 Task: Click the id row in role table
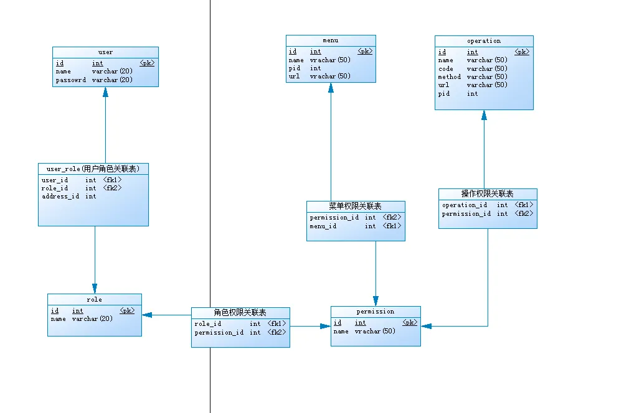pyautogui.click(x=93, y=311)
